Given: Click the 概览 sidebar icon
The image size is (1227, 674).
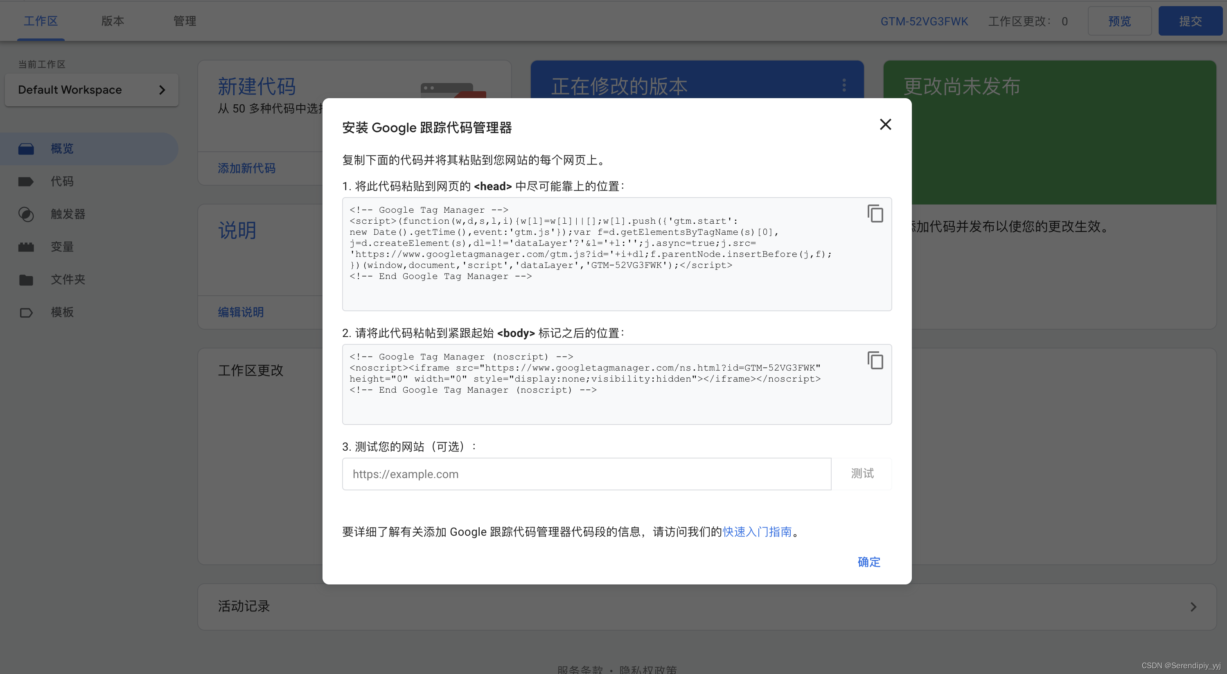Looking at the screenshot, I should (x=26, y=148).
